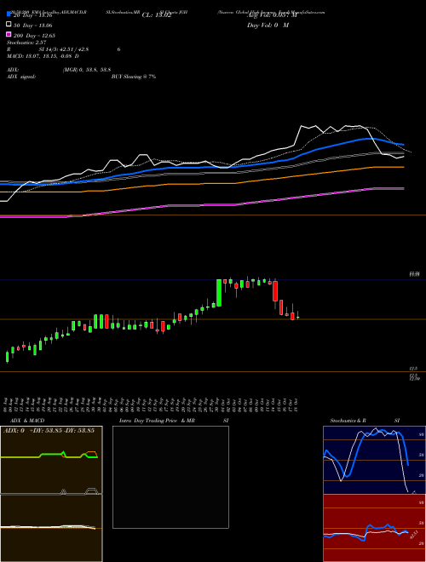The image size is (426, 562).
Task: Click the blue 20 Day legend swatch
Action: [9, 14]
